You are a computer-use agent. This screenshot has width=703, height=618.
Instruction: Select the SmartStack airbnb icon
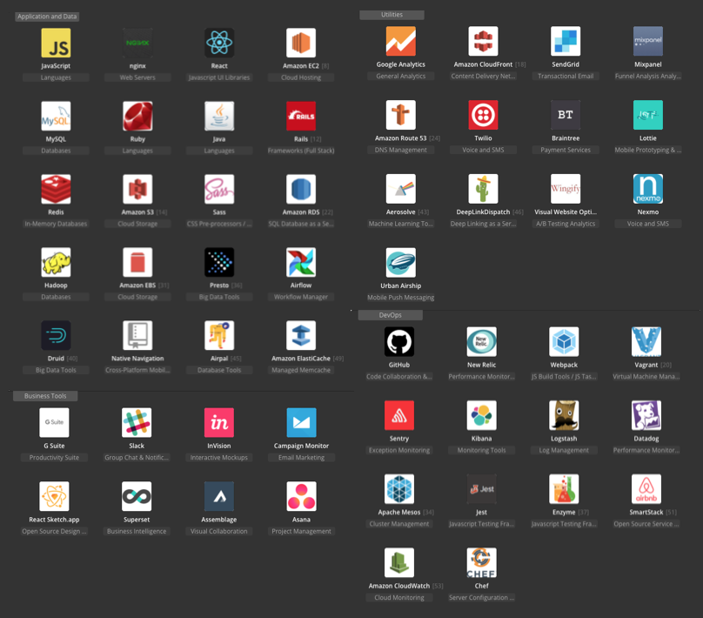click(646, 488)
